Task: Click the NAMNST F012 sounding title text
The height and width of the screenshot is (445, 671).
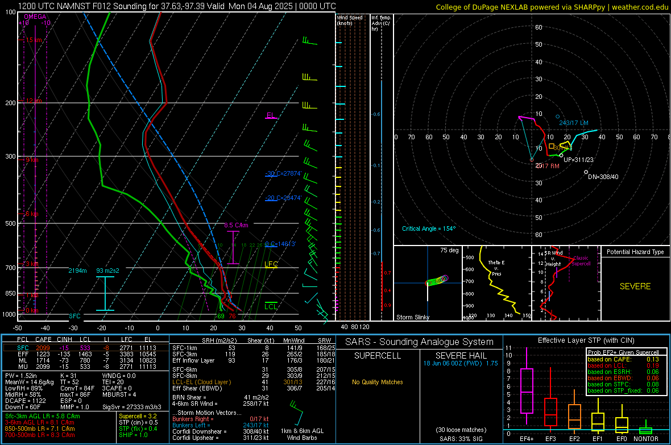Action: tap(177, 6)
